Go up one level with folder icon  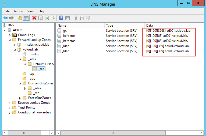20,18
